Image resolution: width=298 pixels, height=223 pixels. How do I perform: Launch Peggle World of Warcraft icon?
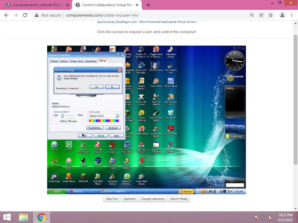(x=156, y=52)
